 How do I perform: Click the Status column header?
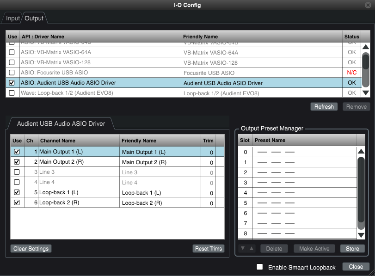click(x=351, y=37)
